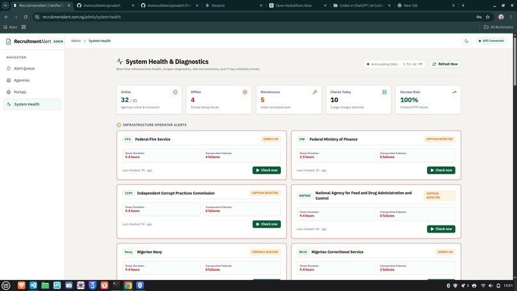Switch to the New Tab browser tab
The width and height of the screenshot is (517, 291).
[x=426, y=5]
